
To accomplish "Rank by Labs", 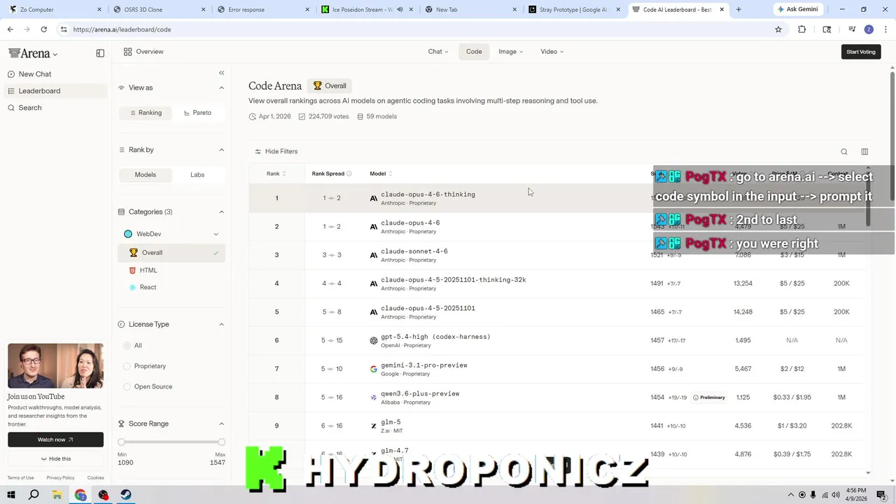I will 197,175.
